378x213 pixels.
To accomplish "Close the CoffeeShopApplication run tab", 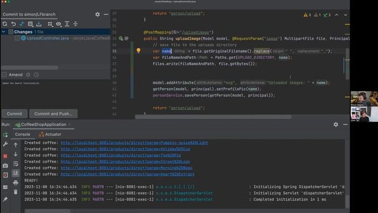I will [x=70, y=125].
